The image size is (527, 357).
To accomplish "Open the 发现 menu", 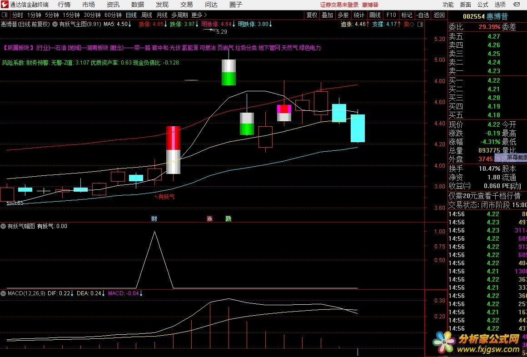I will point(162,5).
